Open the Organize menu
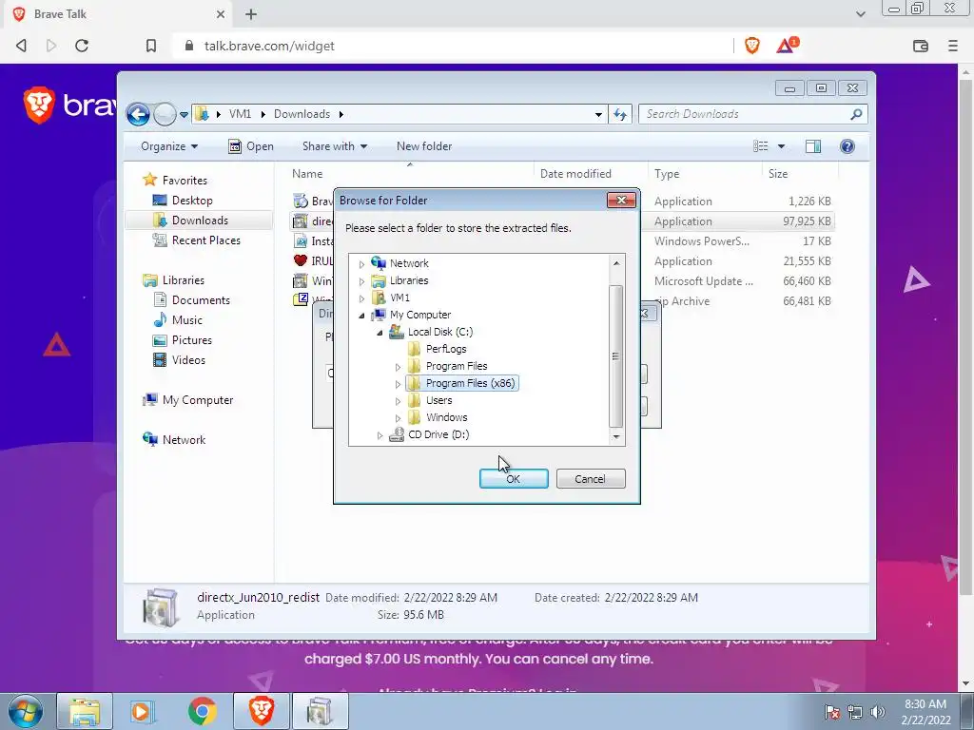Image resolution: width=974 pixels, height=730 pixels. (169, 146)
